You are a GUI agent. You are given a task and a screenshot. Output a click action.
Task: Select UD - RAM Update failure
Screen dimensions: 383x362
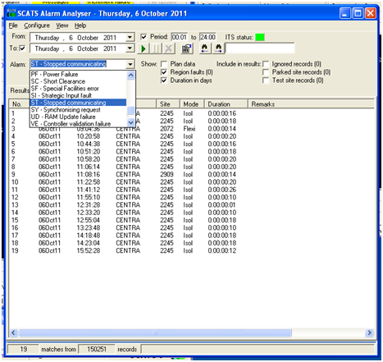tap(78, 117)
